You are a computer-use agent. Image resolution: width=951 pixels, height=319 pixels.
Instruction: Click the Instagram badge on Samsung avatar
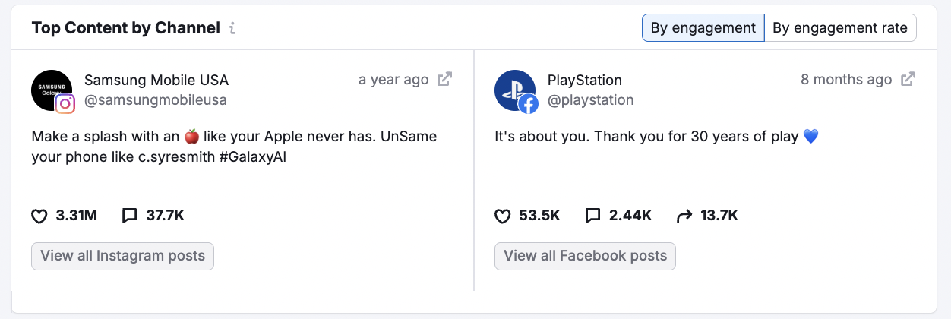(x=65, y=104)
